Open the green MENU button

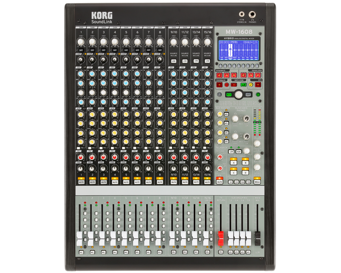[229, 94]
